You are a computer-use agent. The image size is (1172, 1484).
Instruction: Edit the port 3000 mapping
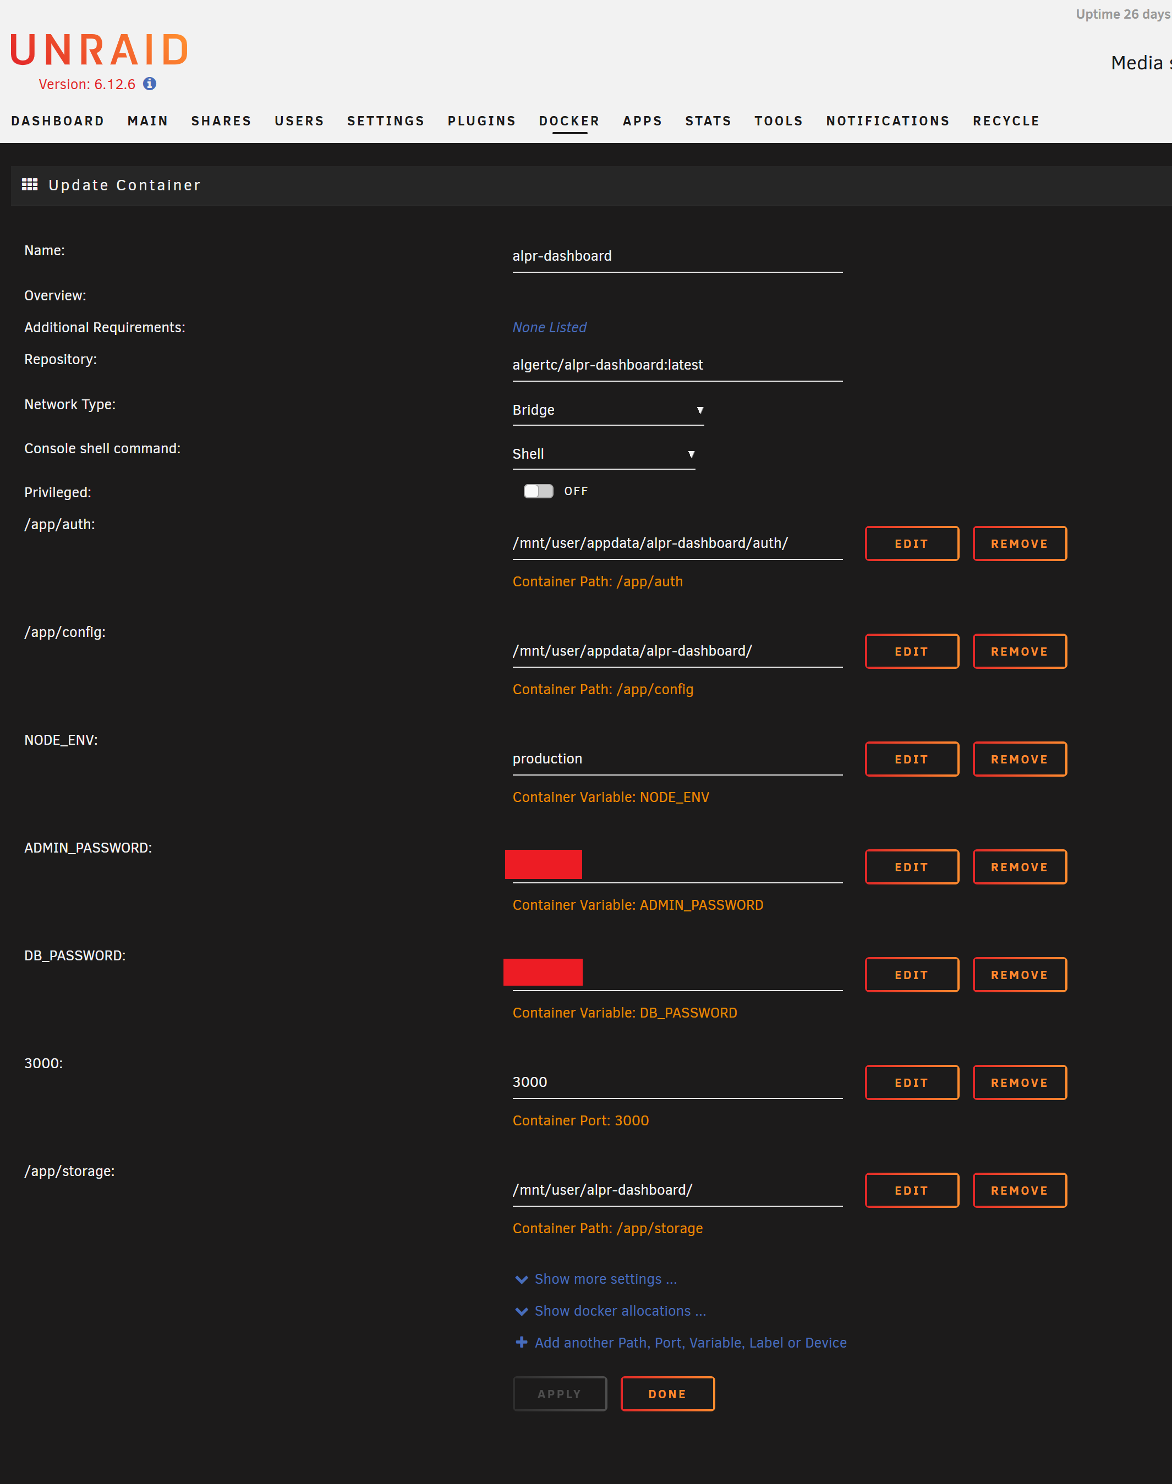pos(911,1082)
